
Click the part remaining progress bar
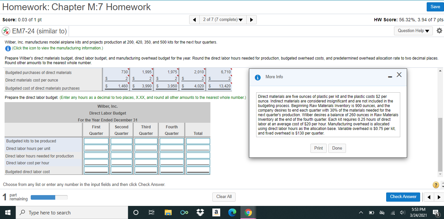tap(49, 197)
